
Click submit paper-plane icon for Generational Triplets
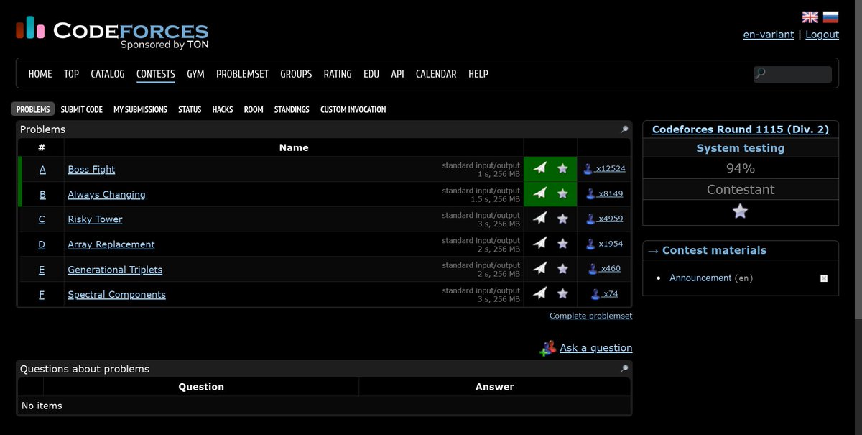tap(540, 269)
